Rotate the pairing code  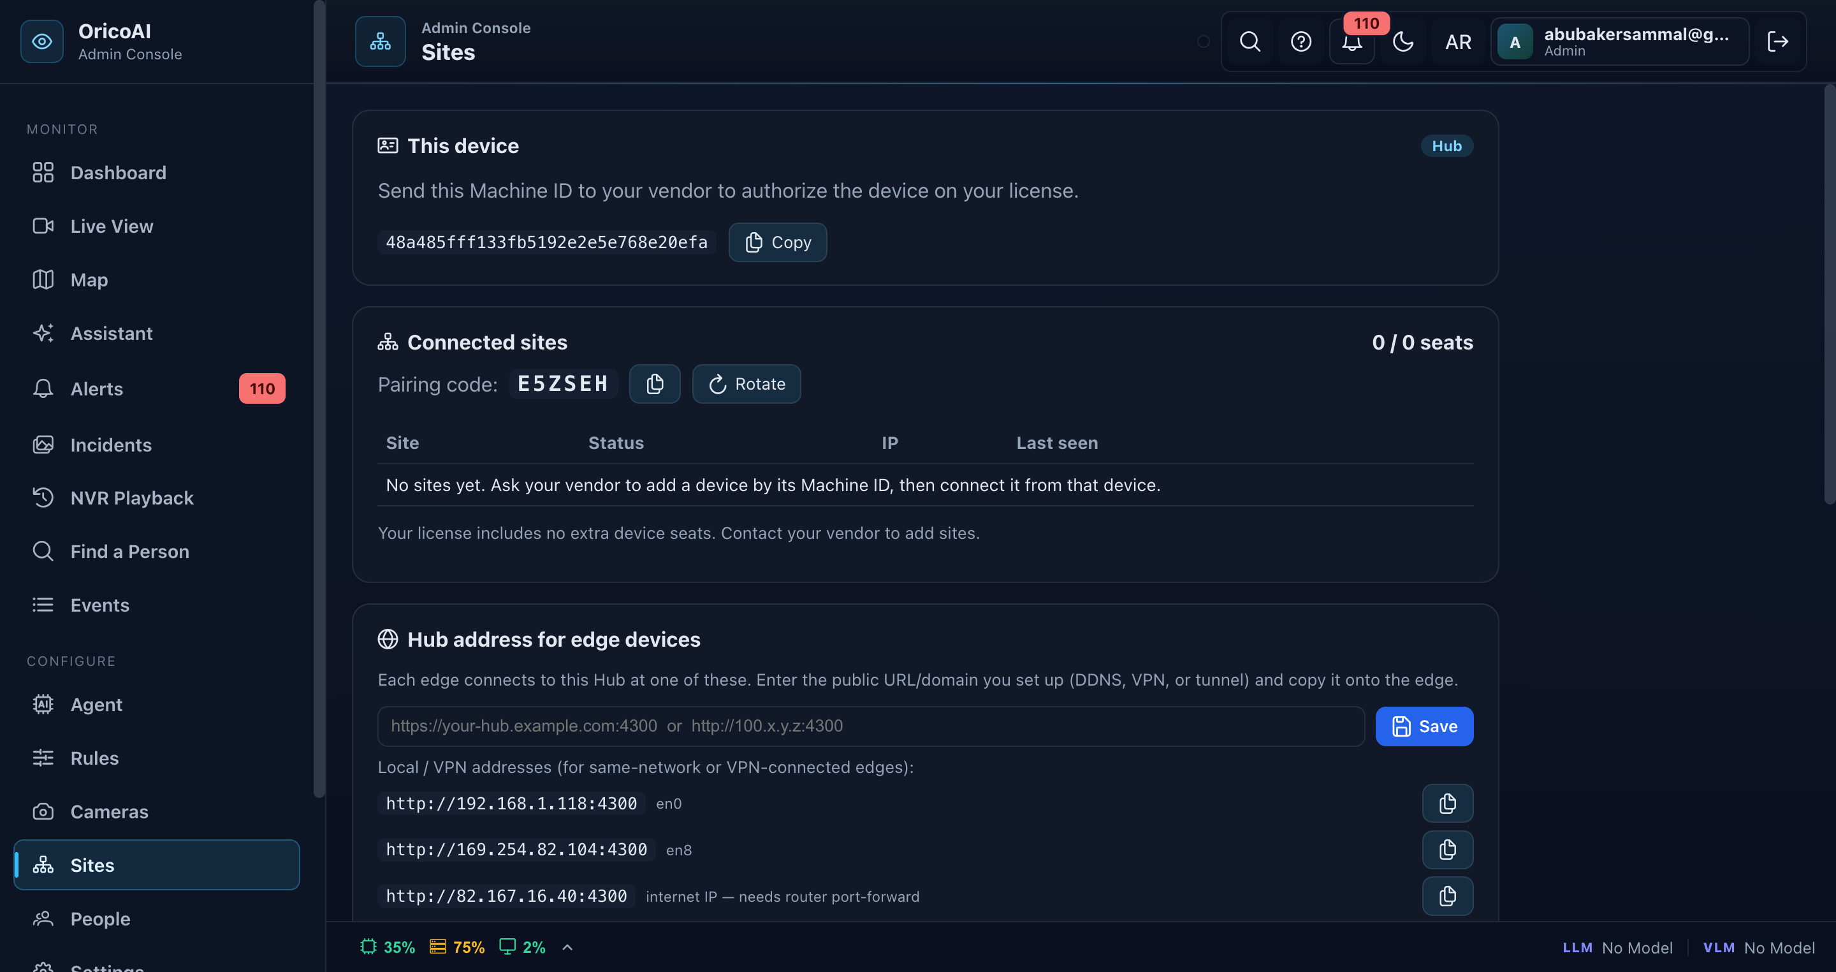click(747, 384)
